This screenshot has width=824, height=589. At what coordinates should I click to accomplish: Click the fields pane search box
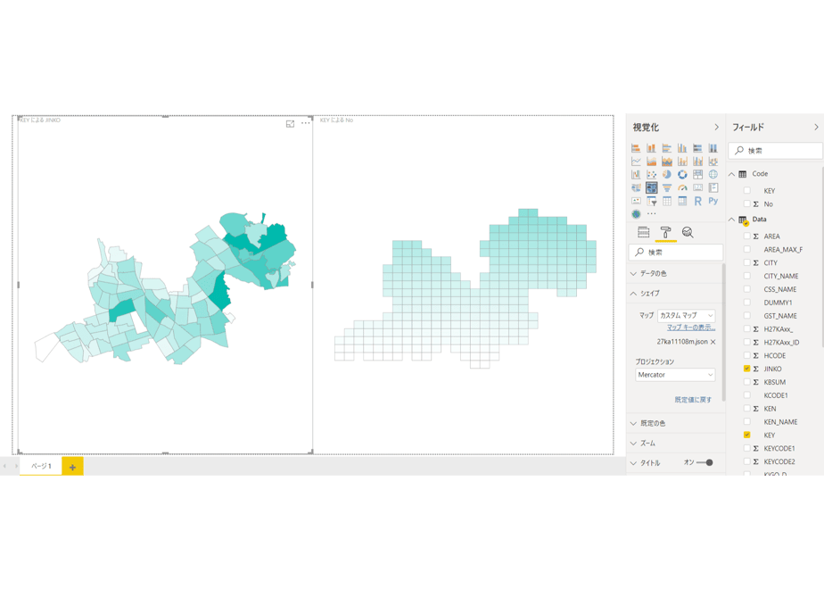[776, 151]
